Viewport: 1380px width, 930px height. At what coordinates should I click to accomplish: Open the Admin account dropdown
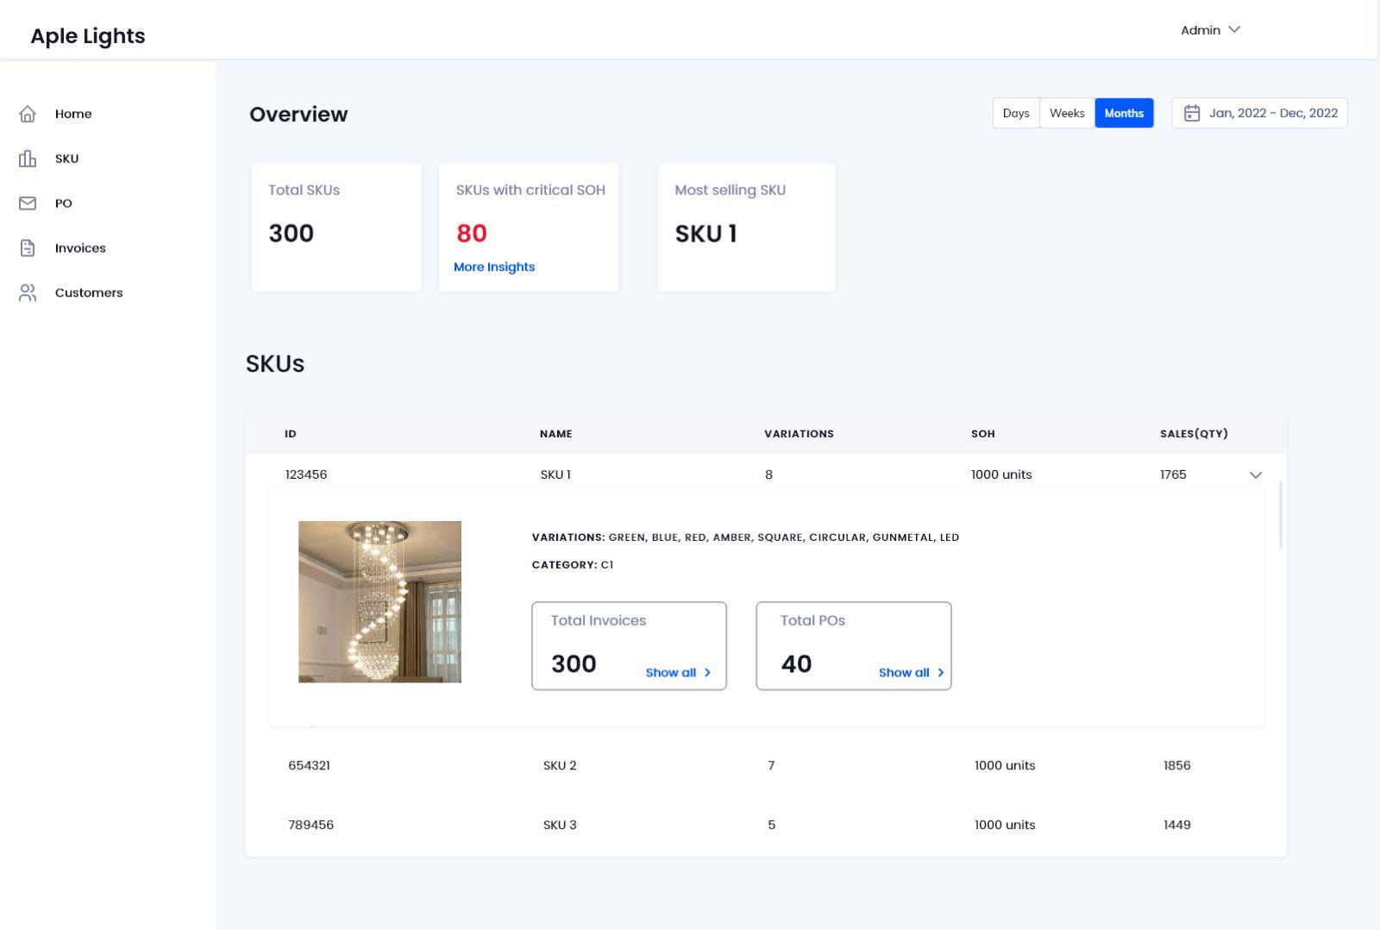click(1210, 30)
